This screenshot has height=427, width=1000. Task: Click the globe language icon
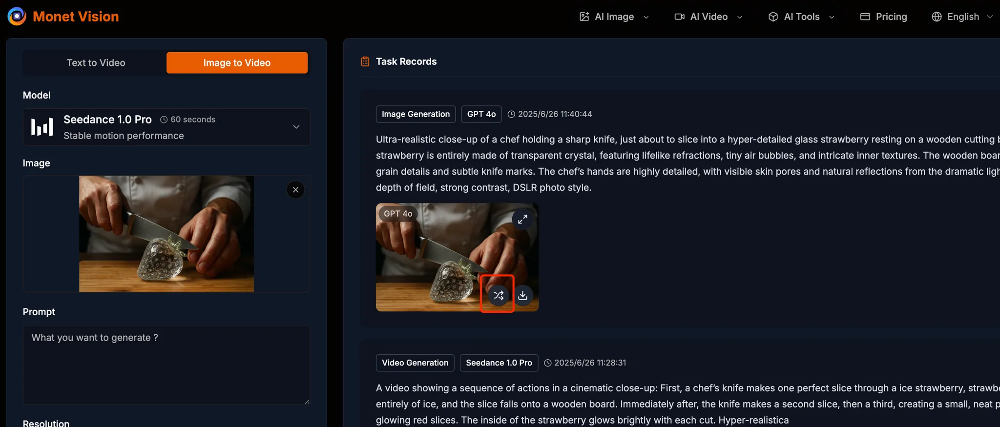(937, 17)
